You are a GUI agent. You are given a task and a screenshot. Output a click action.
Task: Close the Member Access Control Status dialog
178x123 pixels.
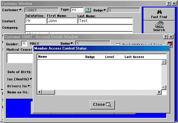click(102, 105)
